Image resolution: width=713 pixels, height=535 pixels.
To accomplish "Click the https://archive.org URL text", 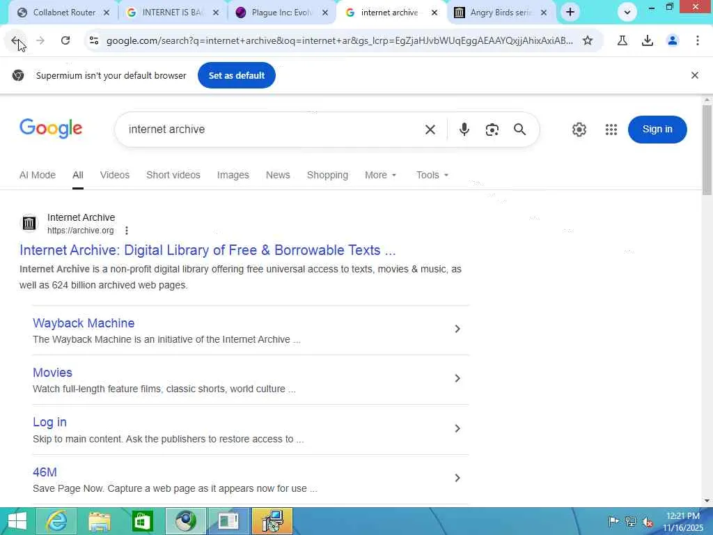I will pyautogui.click(x=81, y=231).
